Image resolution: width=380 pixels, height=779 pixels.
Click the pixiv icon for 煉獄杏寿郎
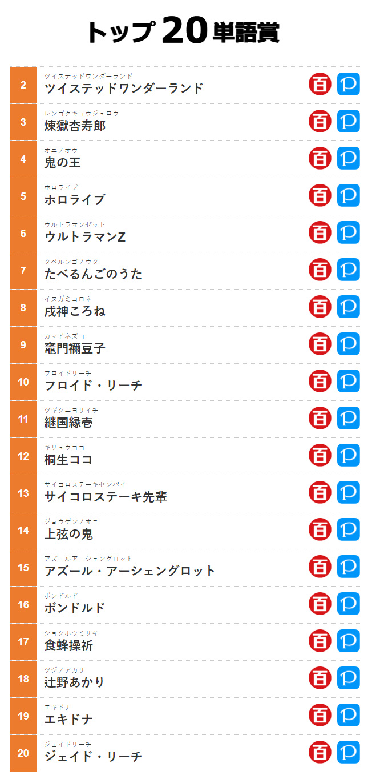point(349,121)
